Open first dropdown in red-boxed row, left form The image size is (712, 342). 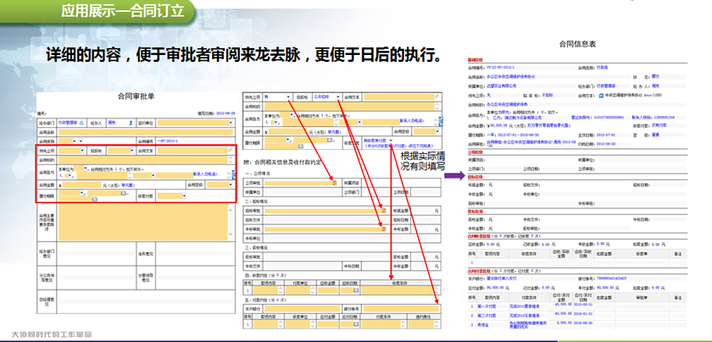click(x=82, y=150)
